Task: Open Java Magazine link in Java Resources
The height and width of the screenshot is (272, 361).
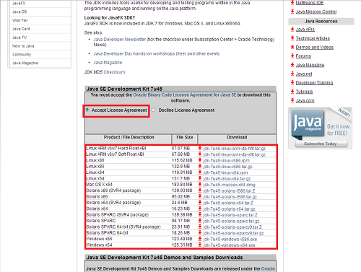Action: [x=310, y=65]
